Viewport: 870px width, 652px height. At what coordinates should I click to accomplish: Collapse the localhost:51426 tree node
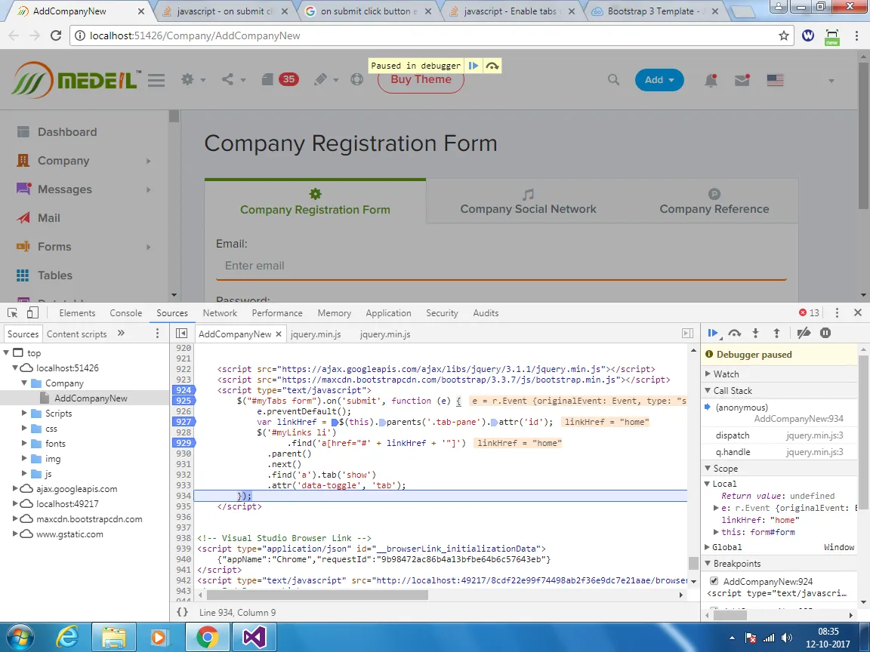(x=15, y=368)
